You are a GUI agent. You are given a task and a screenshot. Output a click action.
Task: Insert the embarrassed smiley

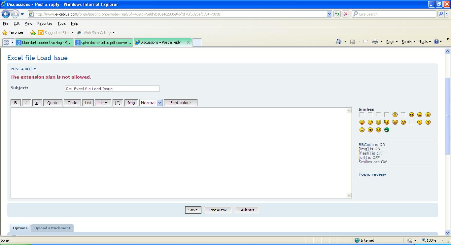tap(370, 122)
